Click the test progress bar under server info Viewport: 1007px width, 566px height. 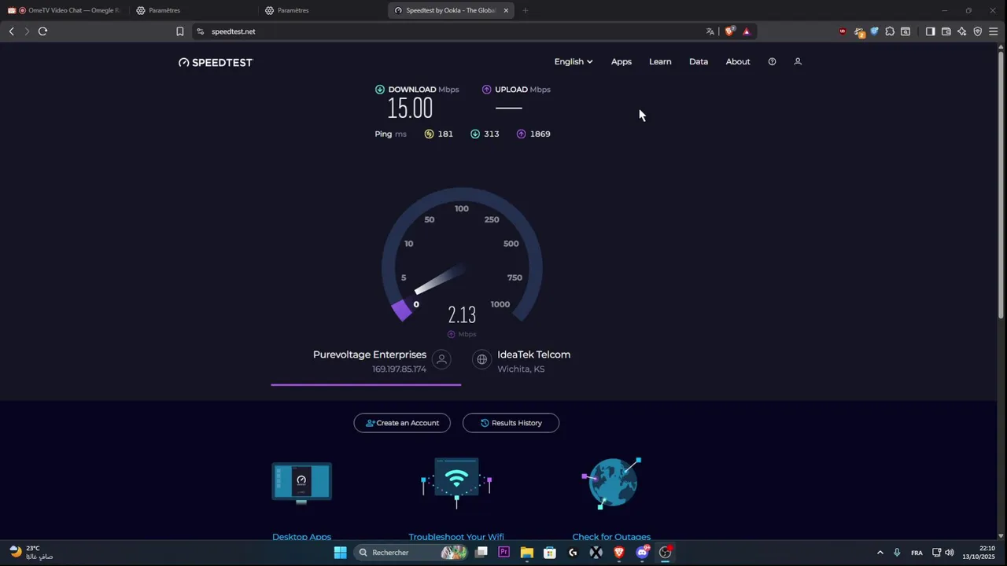(x=366, y=384)
